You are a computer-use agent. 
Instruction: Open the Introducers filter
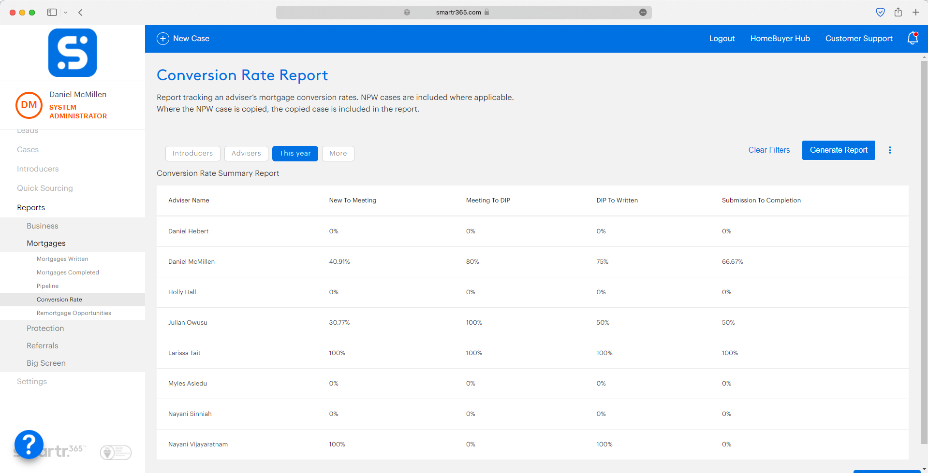click(x=193, y=154)
